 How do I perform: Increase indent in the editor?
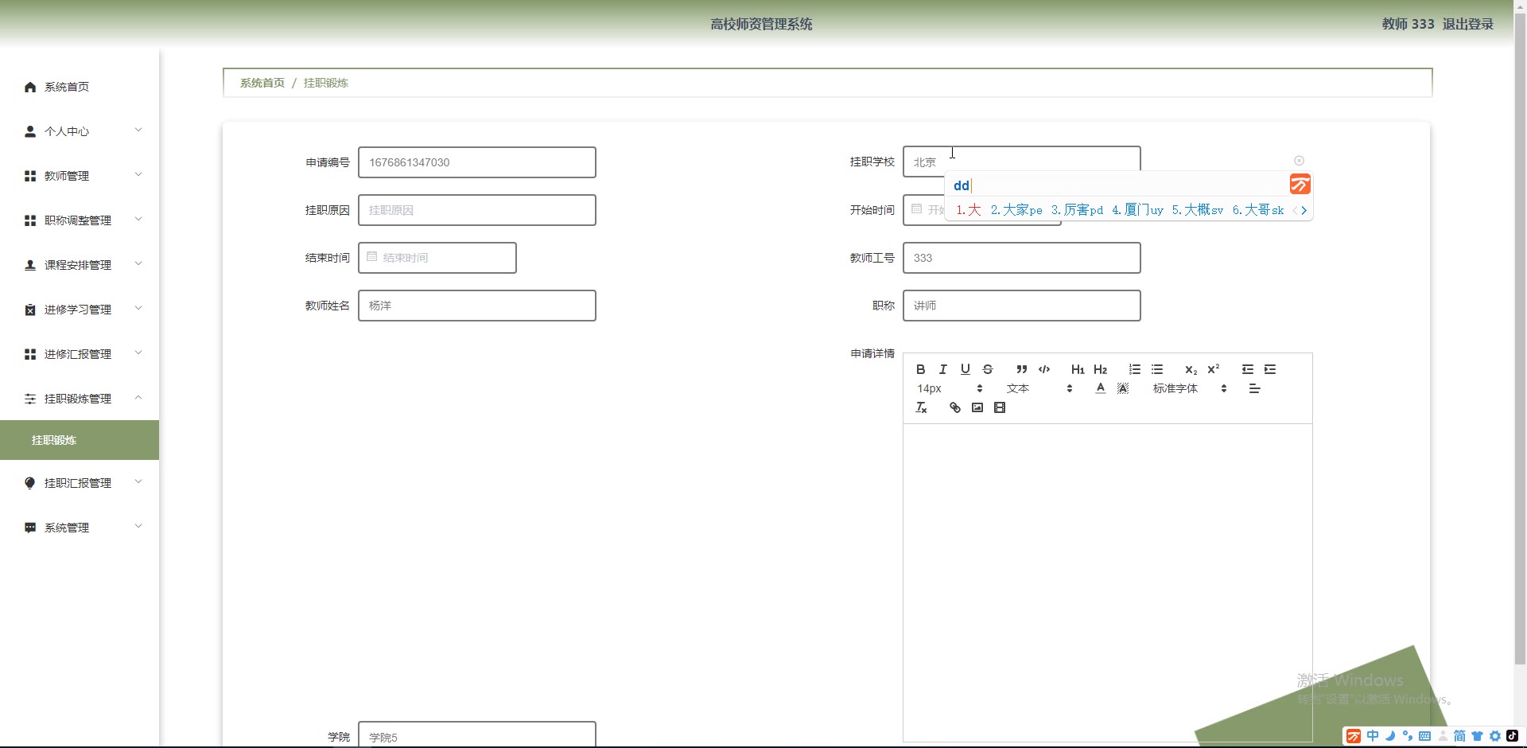click(x=1270, y=369)
